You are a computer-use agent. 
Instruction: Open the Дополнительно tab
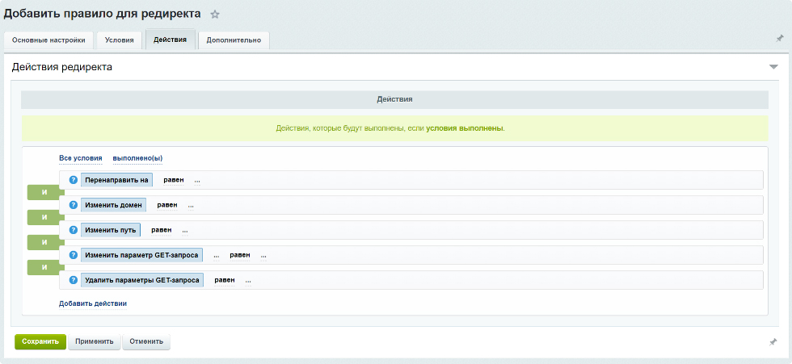point(234,40)
